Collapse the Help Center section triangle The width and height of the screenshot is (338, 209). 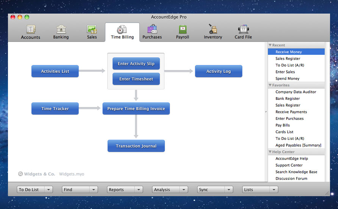(270, 152)
